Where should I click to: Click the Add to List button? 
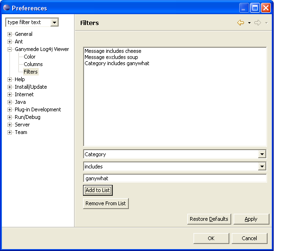pos(98,190)
